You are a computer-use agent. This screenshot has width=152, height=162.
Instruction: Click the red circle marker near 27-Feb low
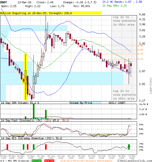112,67
